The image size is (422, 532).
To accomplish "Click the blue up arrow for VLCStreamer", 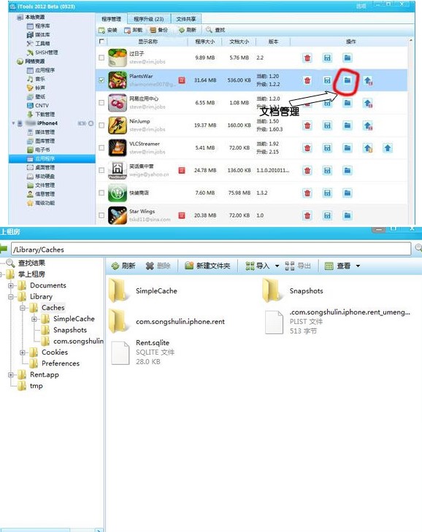I will click(388, 148).
